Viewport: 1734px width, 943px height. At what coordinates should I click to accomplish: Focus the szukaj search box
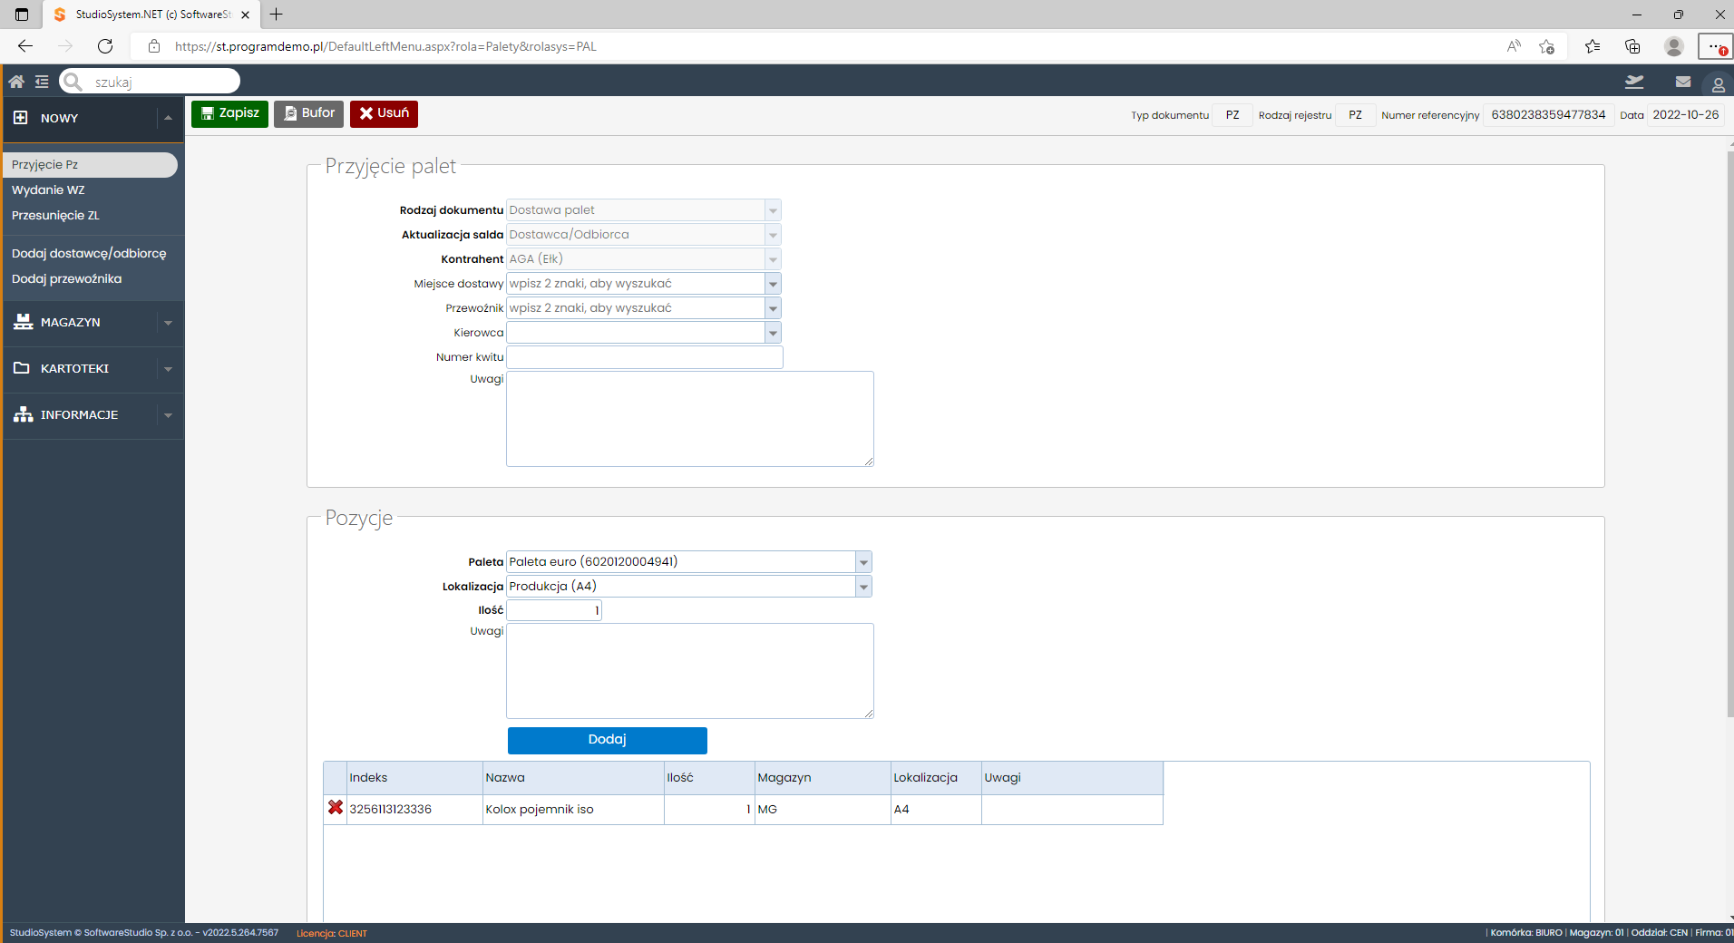[150, 82]
